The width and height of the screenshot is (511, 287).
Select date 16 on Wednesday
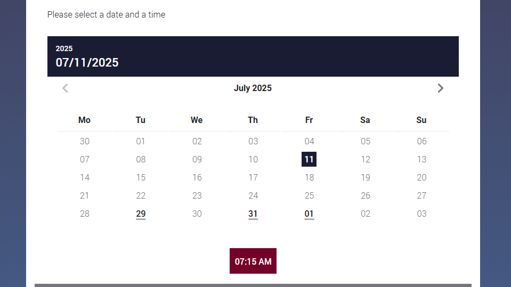pos(197,177)
